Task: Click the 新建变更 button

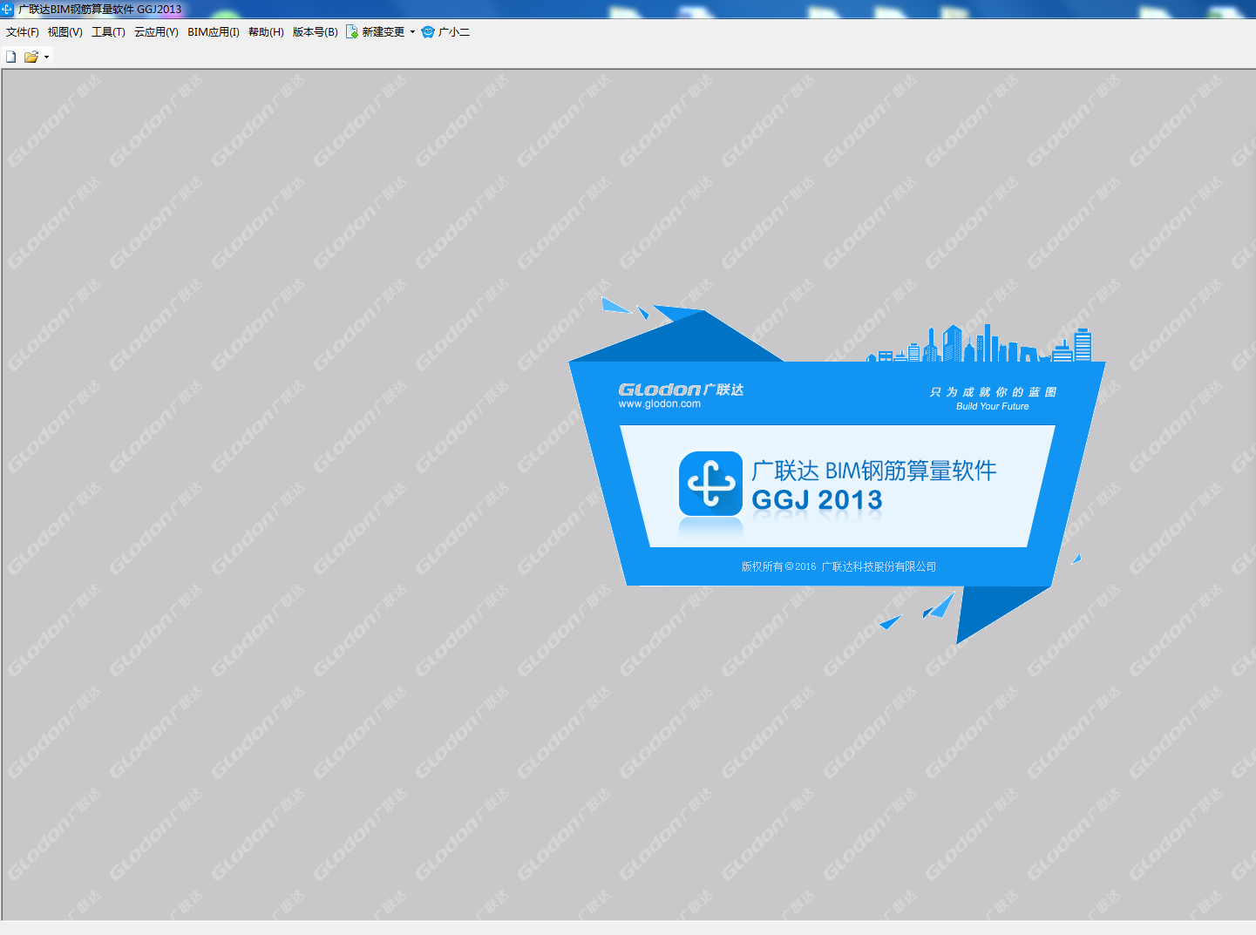Action: pyautogui.click(x=376, y=32)
